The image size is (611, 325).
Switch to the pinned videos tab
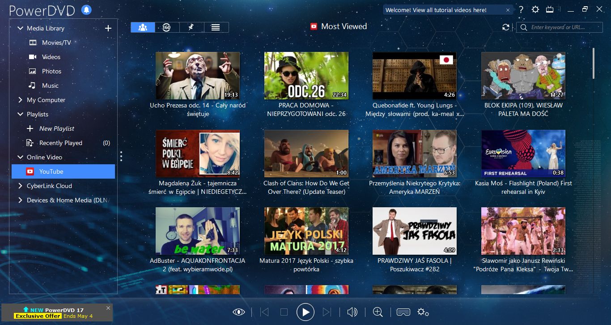(x=191, y=27)
